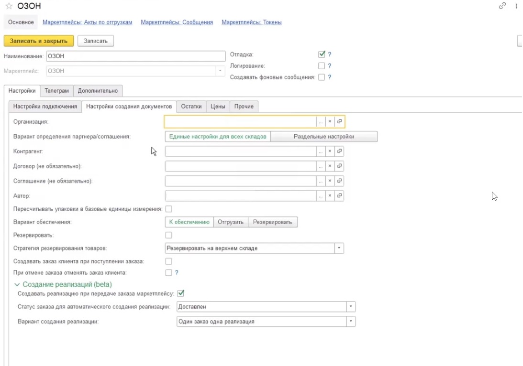
Task: Clear the Соглашение field
Action: pos(330,181)
